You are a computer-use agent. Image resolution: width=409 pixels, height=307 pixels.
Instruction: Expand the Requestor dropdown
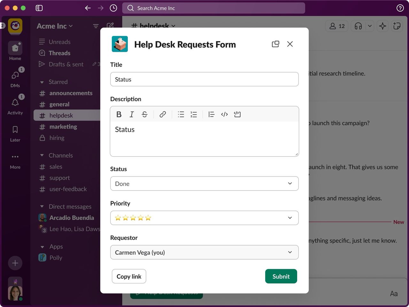pyautogui.click(x=204, y=252)
